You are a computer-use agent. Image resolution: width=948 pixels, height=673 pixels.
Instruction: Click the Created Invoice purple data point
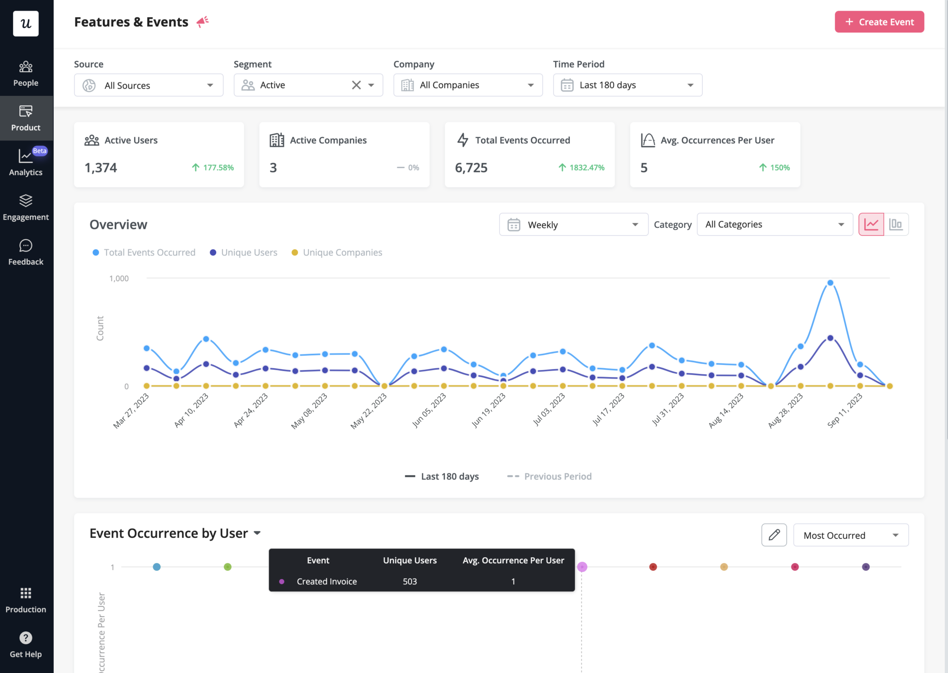[582, 566]
